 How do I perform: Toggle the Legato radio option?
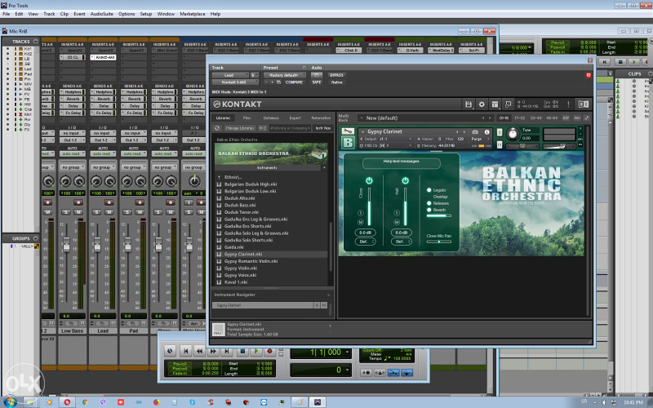click(429, 190)
